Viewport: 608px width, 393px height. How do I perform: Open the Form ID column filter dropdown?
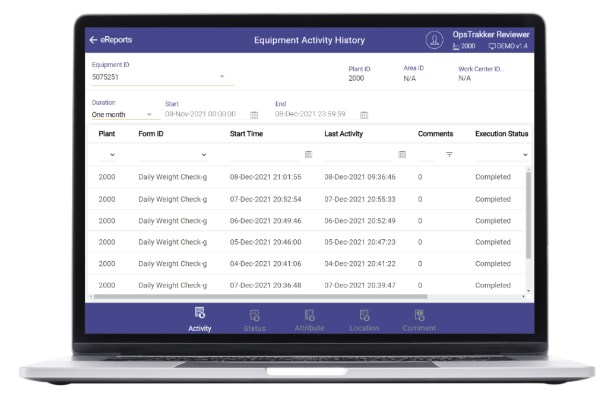pos(205,154)
